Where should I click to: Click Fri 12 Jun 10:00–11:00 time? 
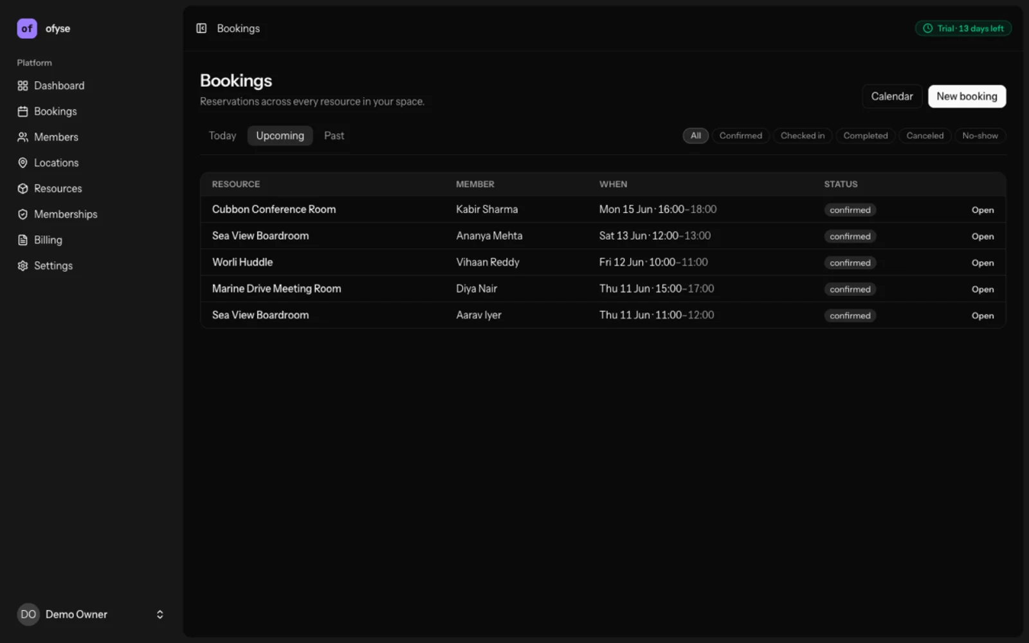pos(653,262)
